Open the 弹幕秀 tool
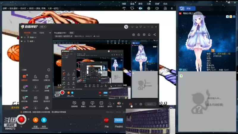This screenshot has width=238, height=134. point(35,99)
